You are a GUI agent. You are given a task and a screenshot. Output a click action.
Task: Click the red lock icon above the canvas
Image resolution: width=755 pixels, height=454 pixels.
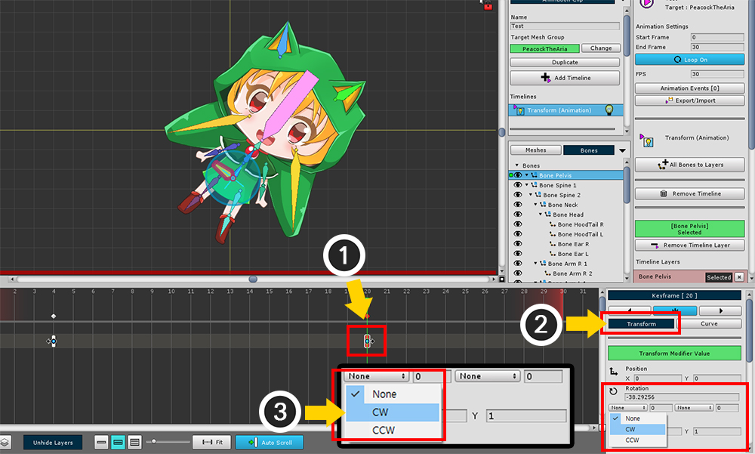tap(488, 6)
